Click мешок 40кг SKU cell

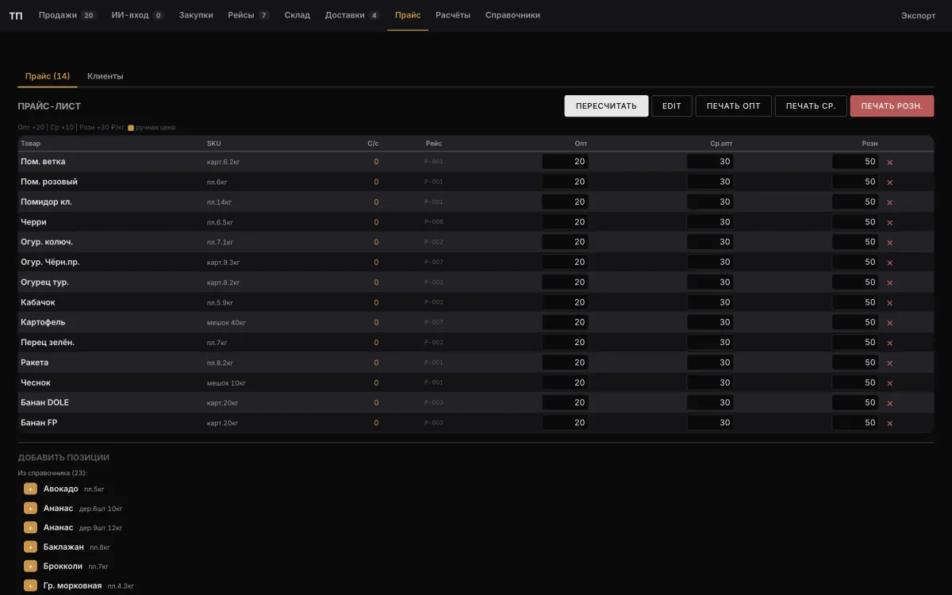226,323
